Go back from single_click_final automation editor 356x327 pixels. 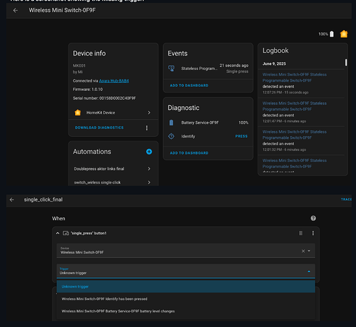tap(12, 199)
